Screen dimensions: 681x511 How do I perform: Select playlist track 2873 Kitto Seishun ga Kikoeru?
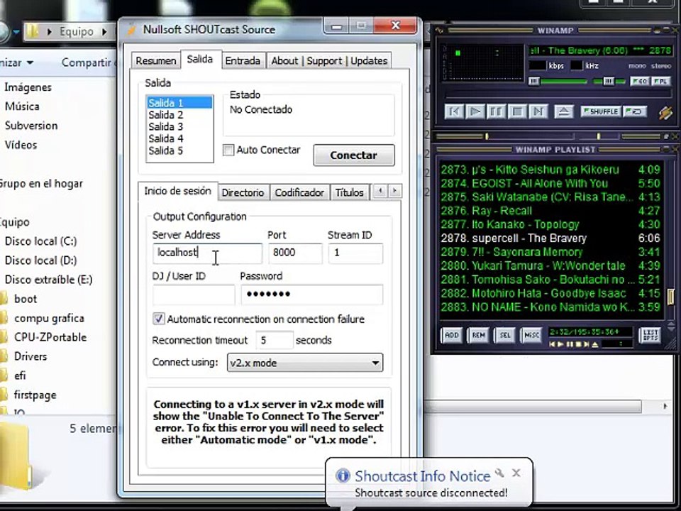point(550,170)
